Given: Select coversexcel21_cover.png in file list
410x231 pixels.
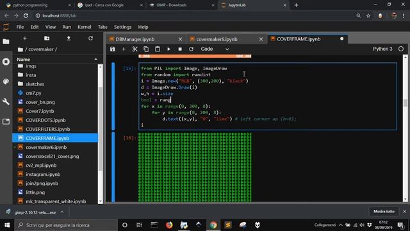Looking at the screenshot, I should 56,157.
